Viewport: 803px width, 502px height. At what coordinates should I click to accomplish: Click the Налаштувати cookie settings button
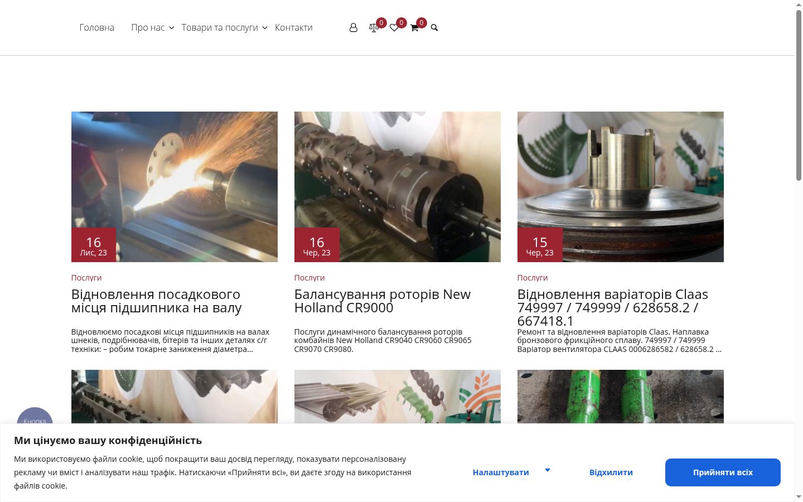[501, 472]
